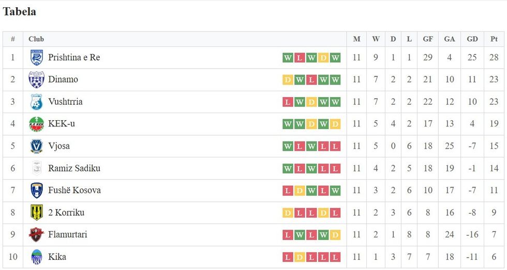Image resolution: width=507 pixels, height=270 pixels.
Task: Click the KEK-u club badge
Action: 36,124
